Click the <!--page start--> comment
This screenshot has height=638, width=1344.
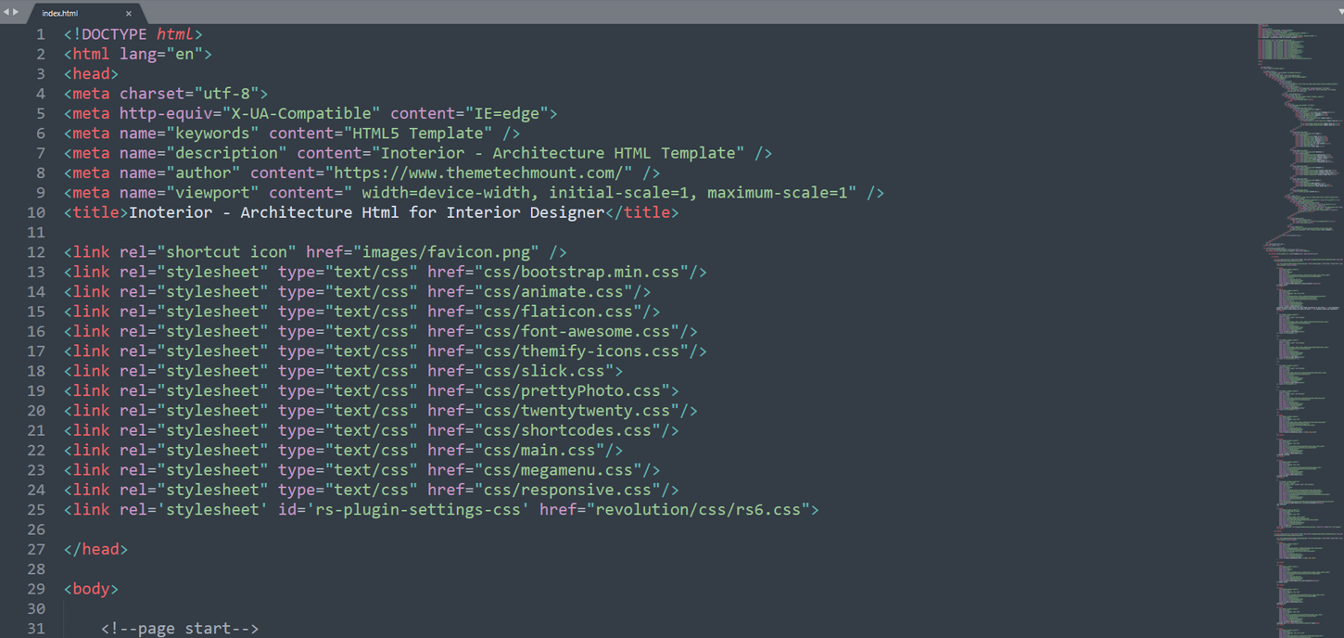pyautogui.click(x=180, y=629)
